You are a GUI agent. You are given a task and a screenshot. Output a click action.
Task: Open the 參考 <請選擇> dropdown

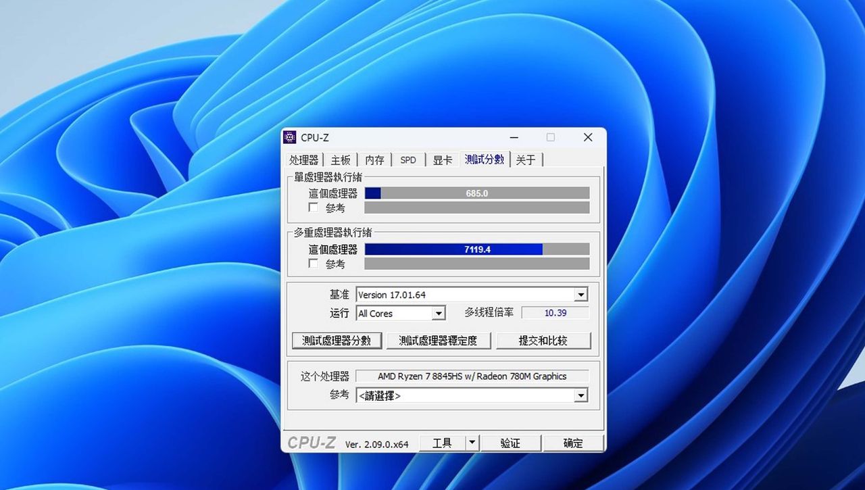tap(472, 395)
